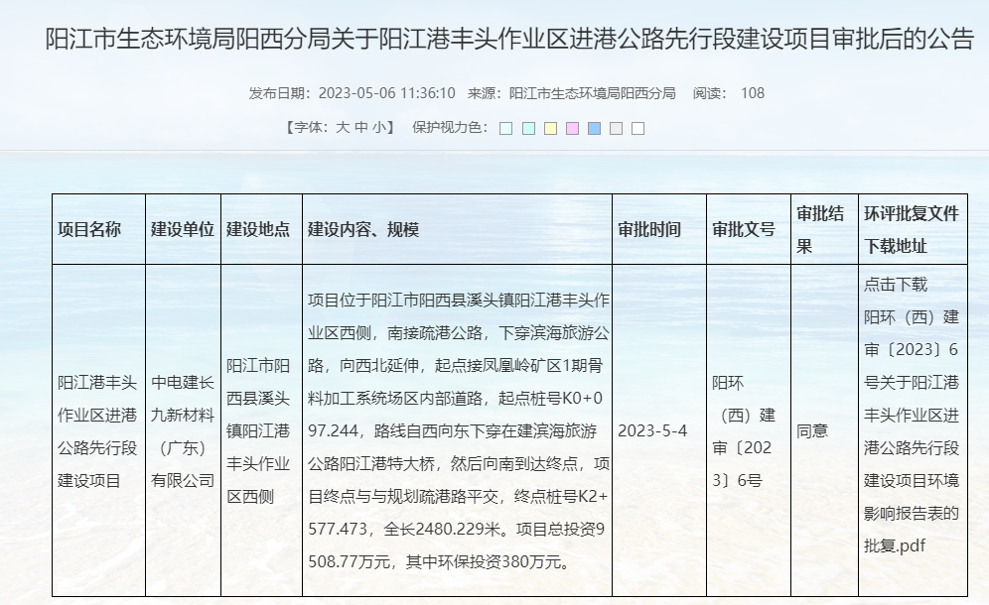Choose the light gray eye-protection swatch
This screenshot has width=989, height=605.
(616, 128)
